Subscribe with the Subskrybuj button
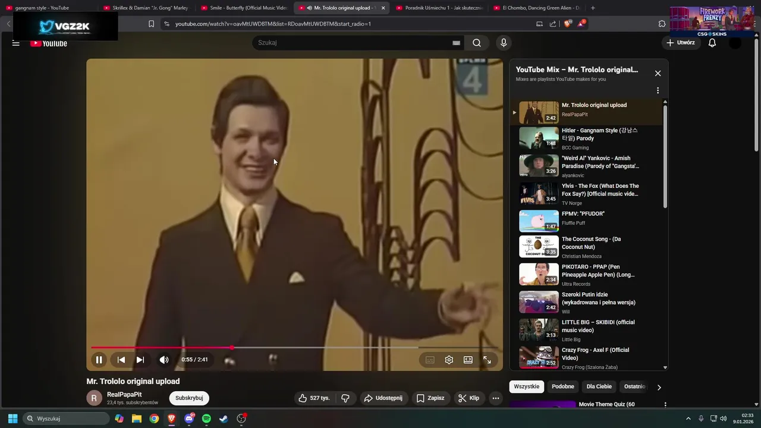Viewport: 761px width, 428px height. click(189, 398)
